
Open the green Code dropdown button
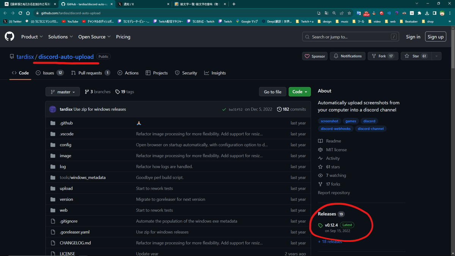[x=300, y=92]
